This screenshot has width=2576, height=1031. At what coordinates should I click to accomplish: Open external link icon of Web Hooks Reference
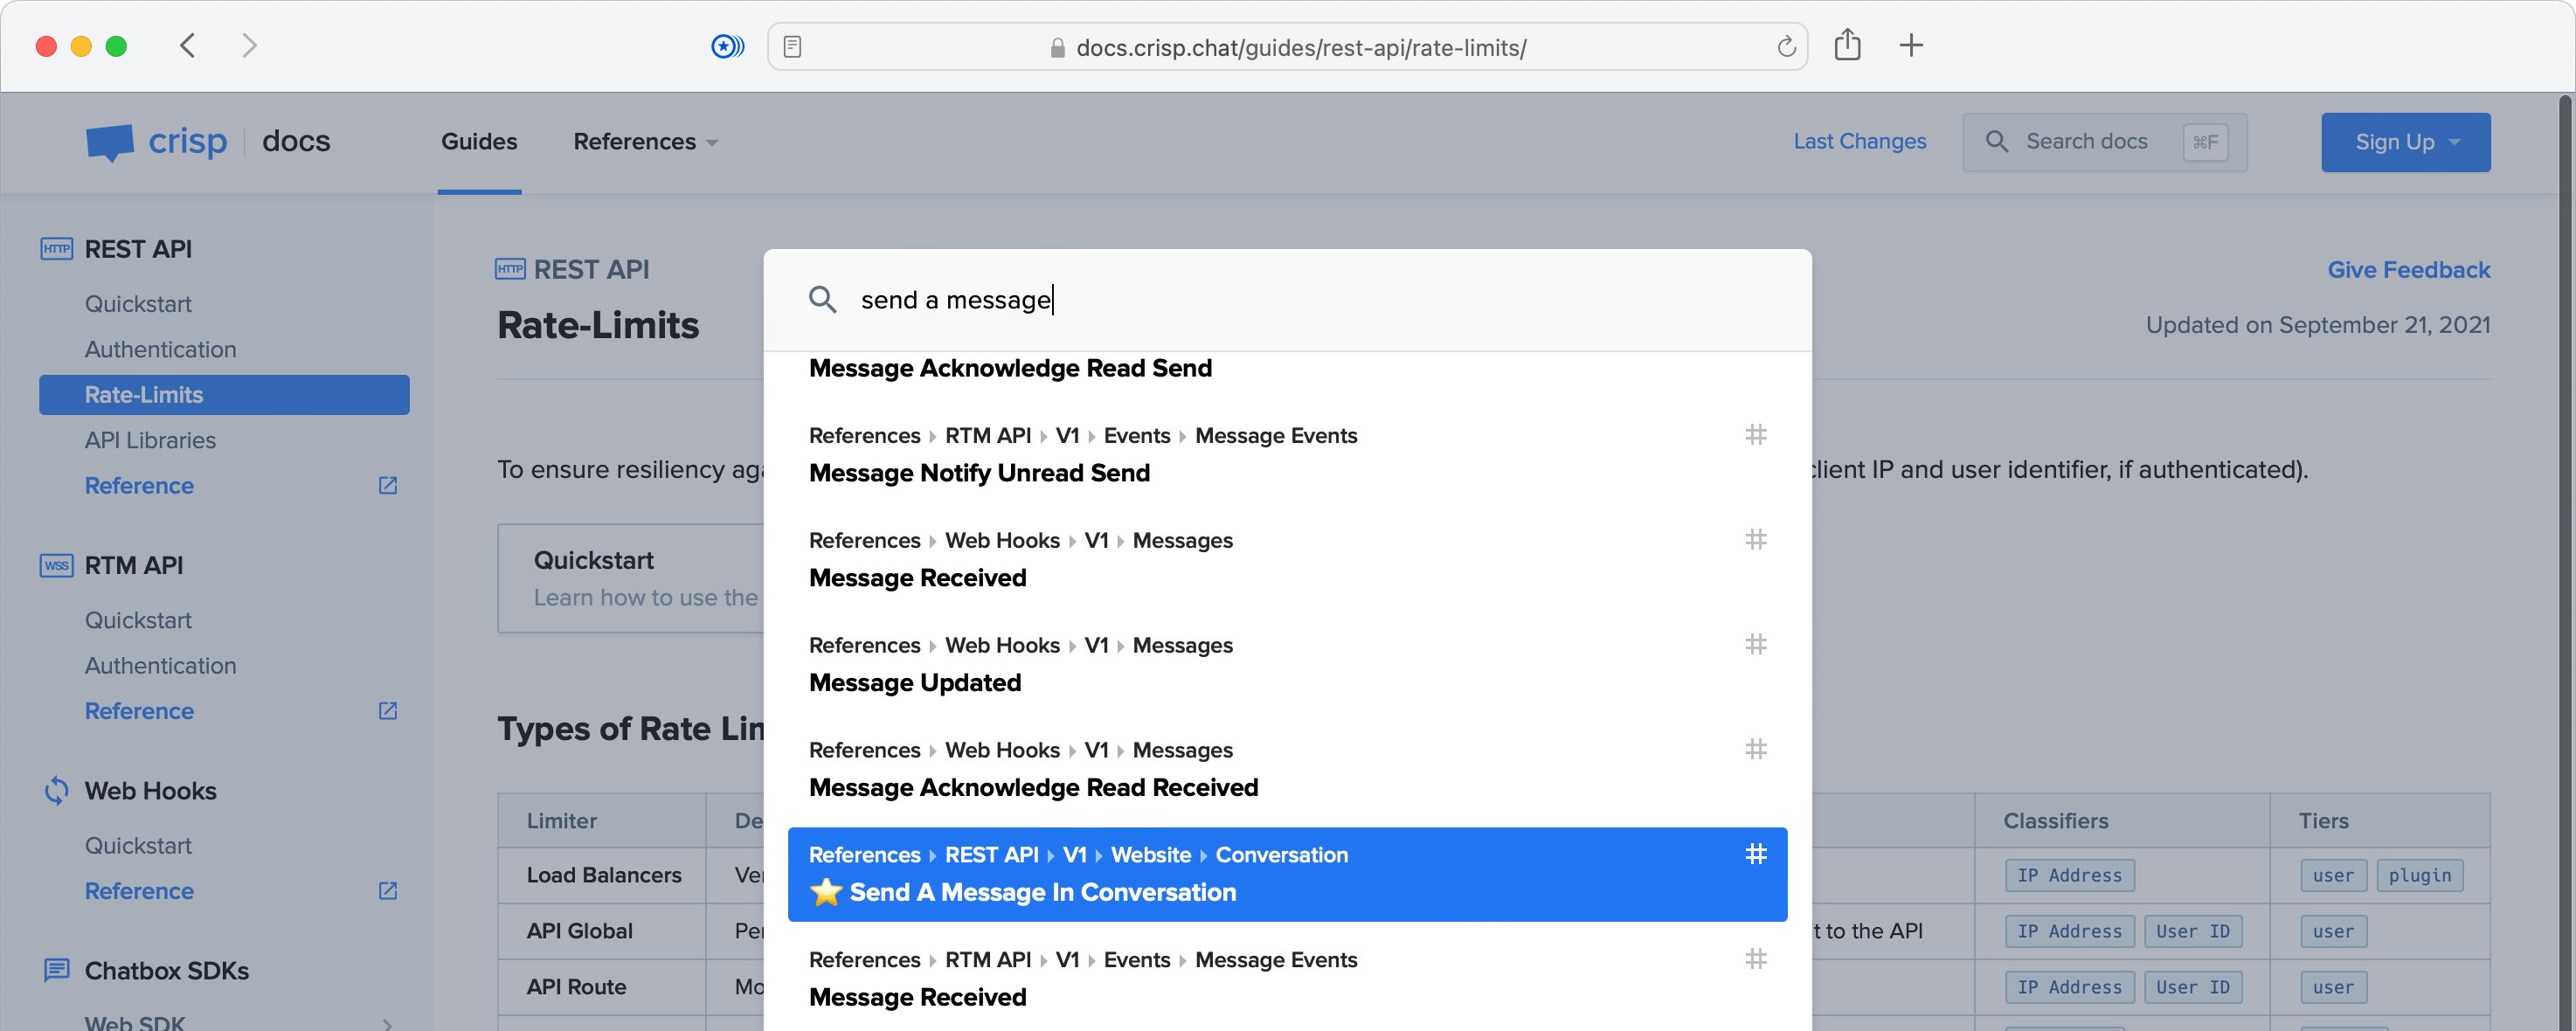[388, 890]
